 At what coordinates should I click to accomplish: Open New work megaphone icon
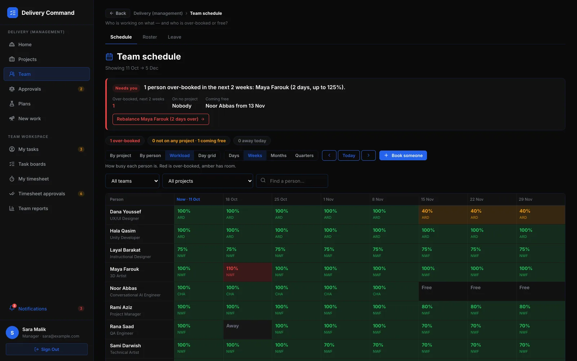(x=12, y=118)
